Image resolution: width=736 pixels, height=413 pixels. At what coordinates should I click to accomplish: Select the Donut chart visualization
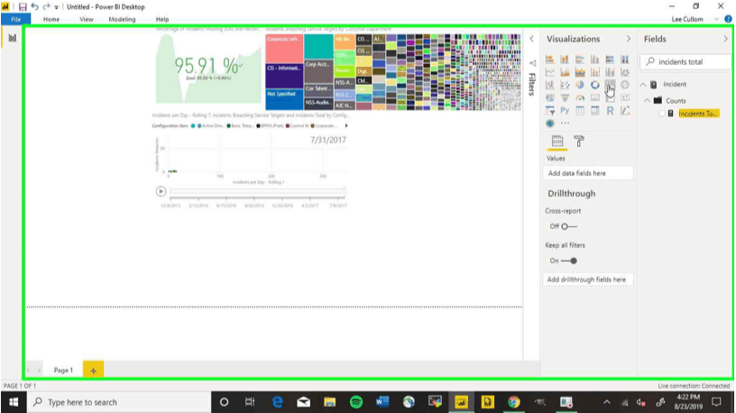tap(594, 85)
